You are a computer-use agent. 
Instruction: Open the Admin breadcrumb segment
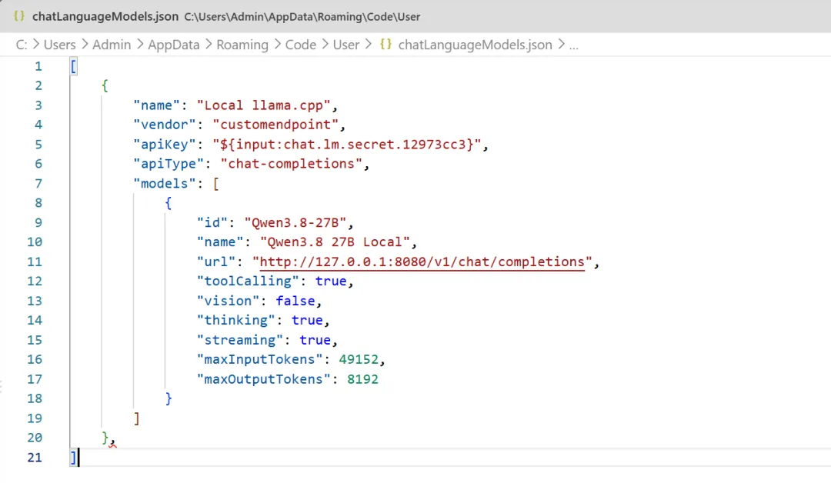pyautogui.click(x=112, y=45)
